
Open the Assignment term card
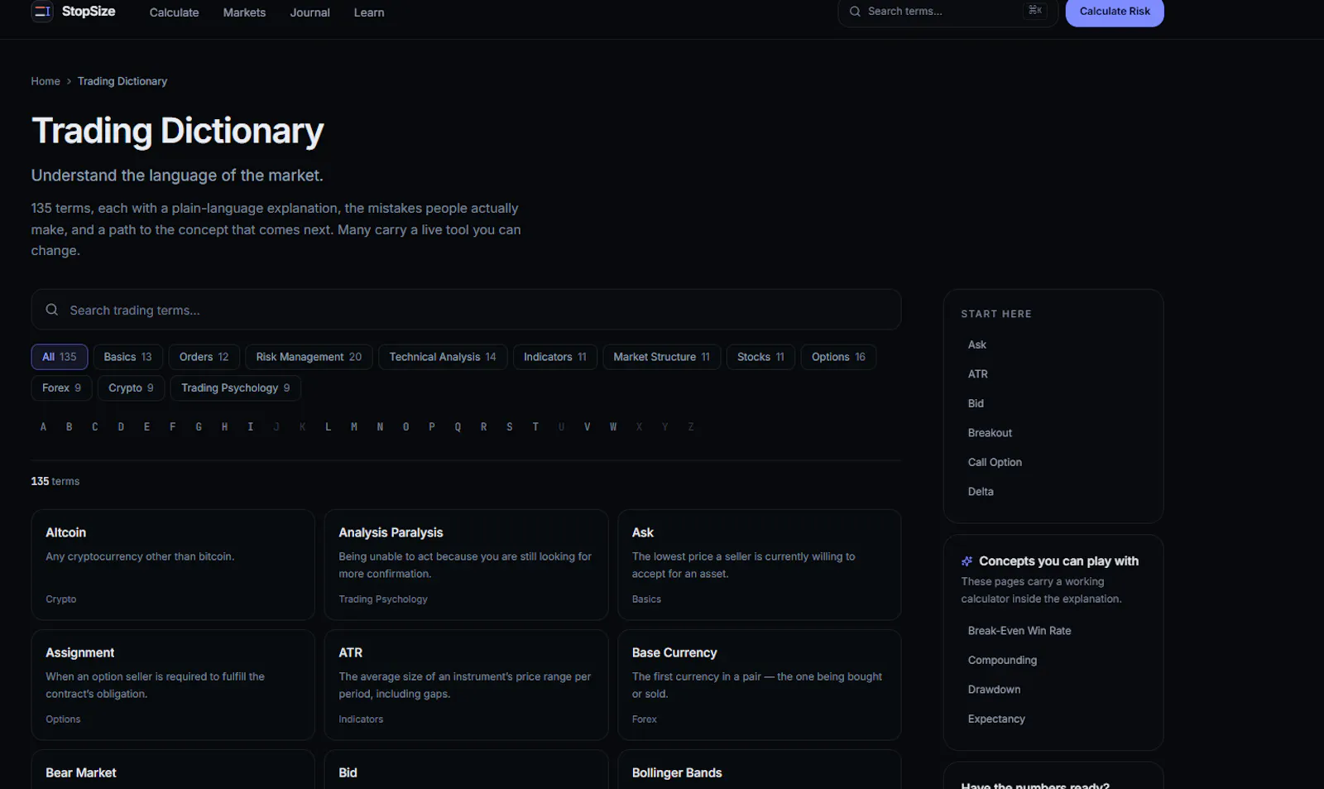[173, 685]
